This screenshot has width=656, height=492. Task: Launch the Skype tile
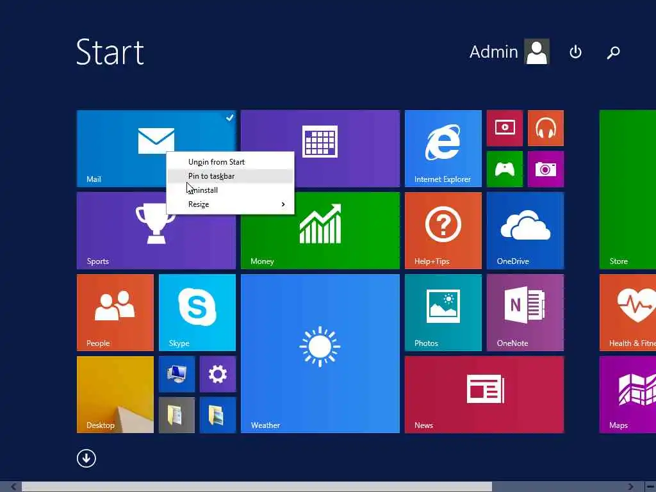coord(197,313)
